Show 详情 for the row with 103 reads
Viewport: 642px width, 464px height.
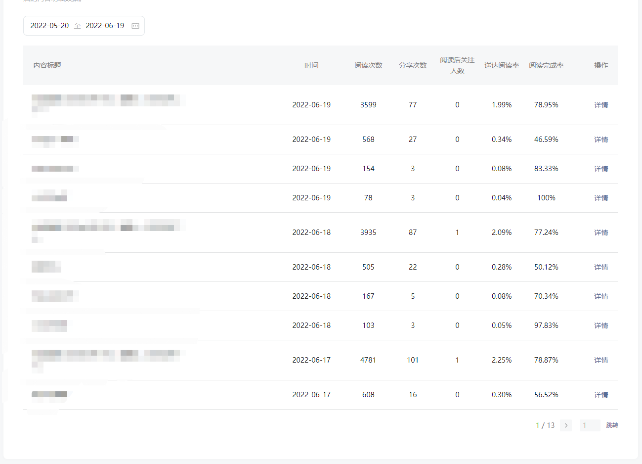point(601,325)
